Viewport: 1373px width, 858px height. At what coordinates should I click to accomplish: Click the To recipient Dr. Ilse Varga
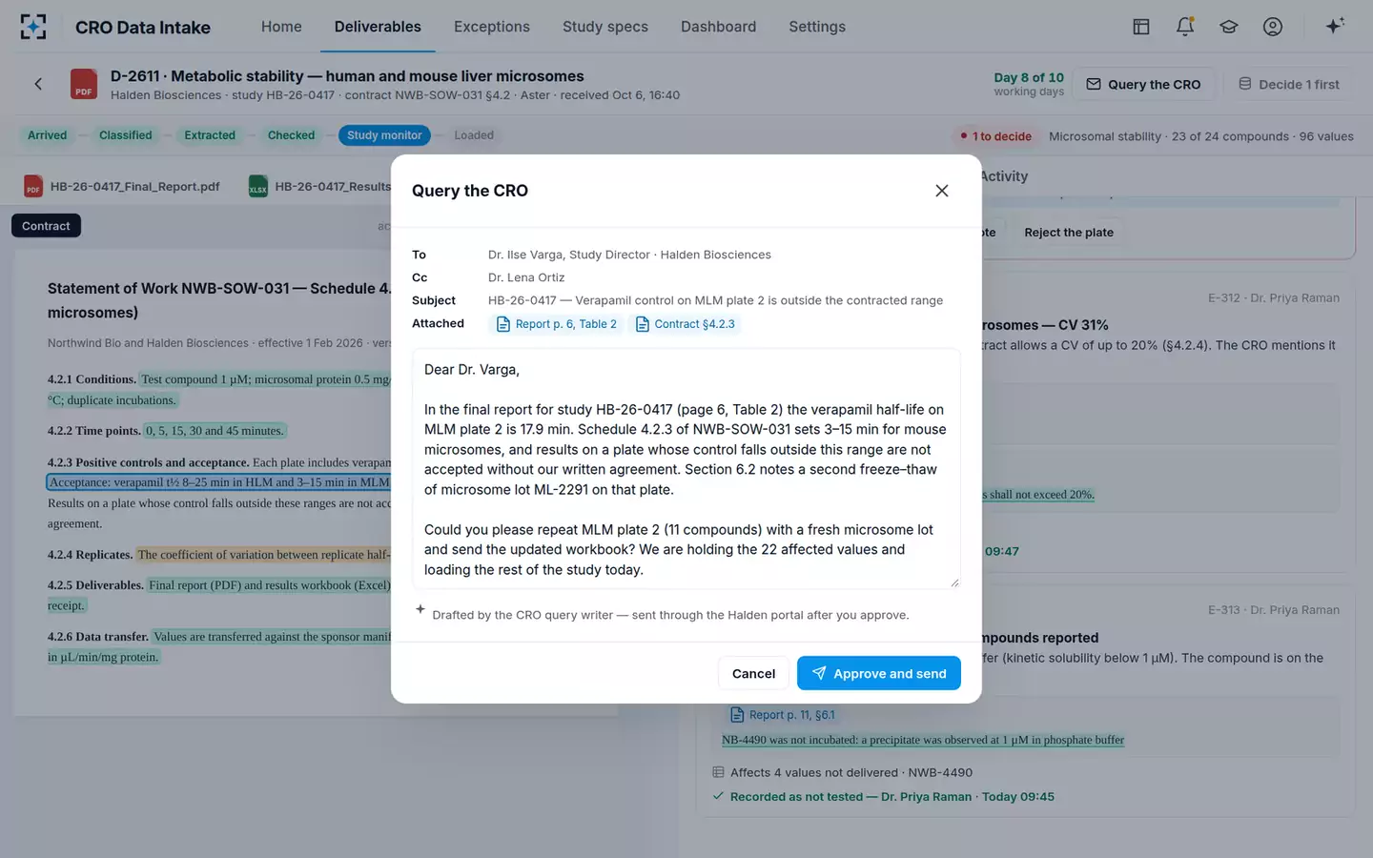[629, 255]
